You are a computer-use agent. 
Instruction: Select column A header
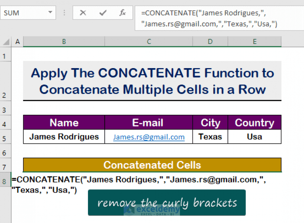click(x=17, y=42)
